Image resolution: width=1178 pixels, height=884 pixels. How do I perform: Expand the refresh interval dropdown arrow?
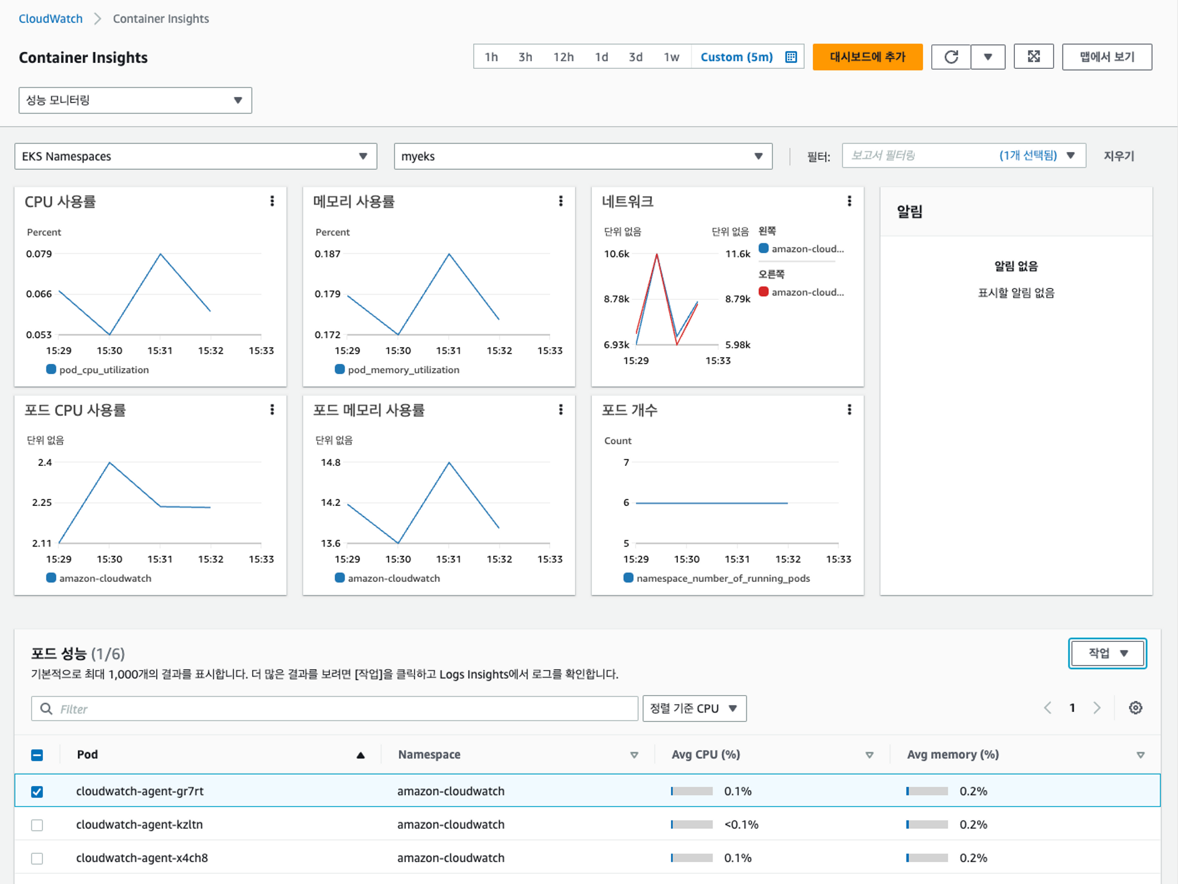pyautogui.click(x=988, y=57)
